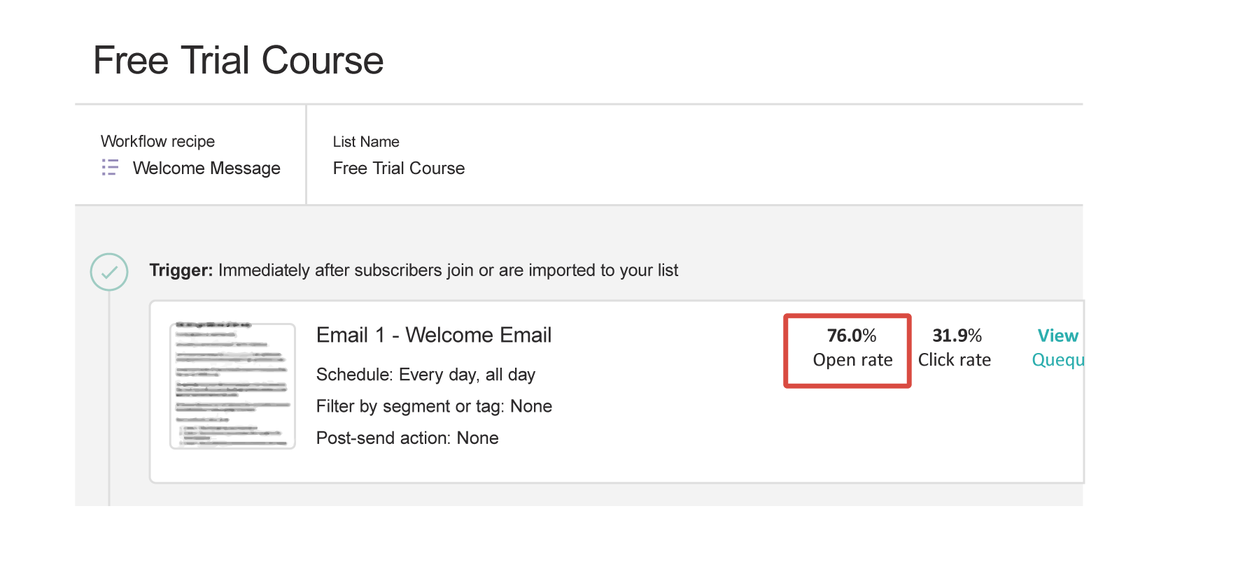Screen dimensions: 1252x569
Task: Click the Email 1 - Welcome Email title
Action: pos(434,335)
